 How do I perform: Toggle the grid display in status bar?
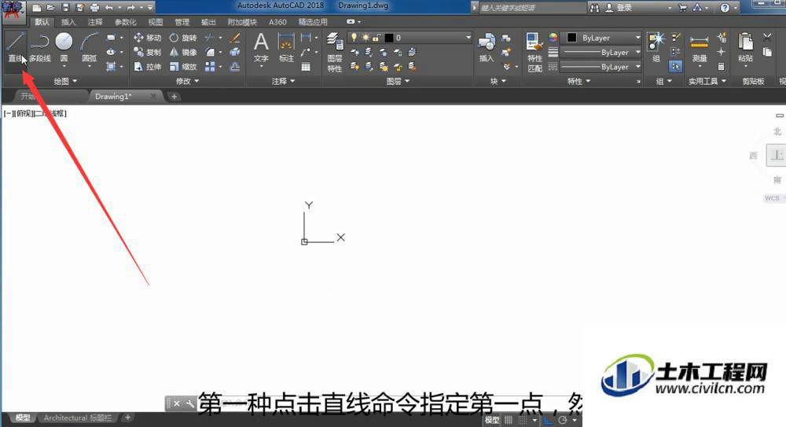pos(509,420)
